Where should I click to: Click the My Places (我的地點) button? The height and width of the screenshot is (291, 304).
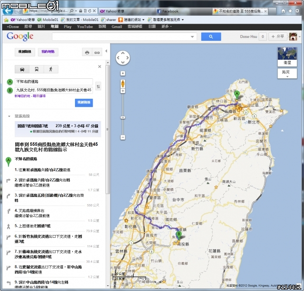click(x=48, y=52)
